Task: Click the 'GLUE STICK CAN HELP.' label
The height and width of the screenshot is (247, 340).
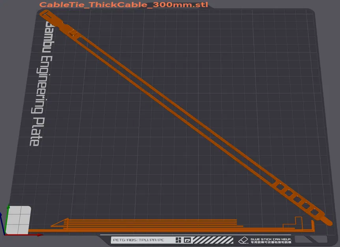Action: point(271,239)
